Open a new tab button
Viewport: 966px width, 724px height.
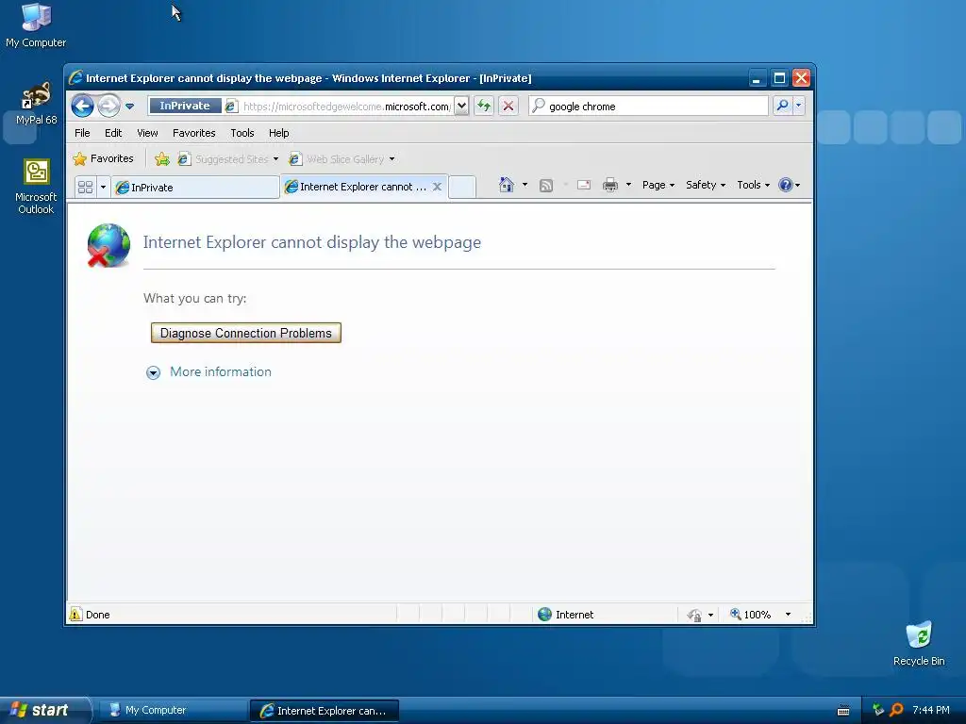(462, 188)
